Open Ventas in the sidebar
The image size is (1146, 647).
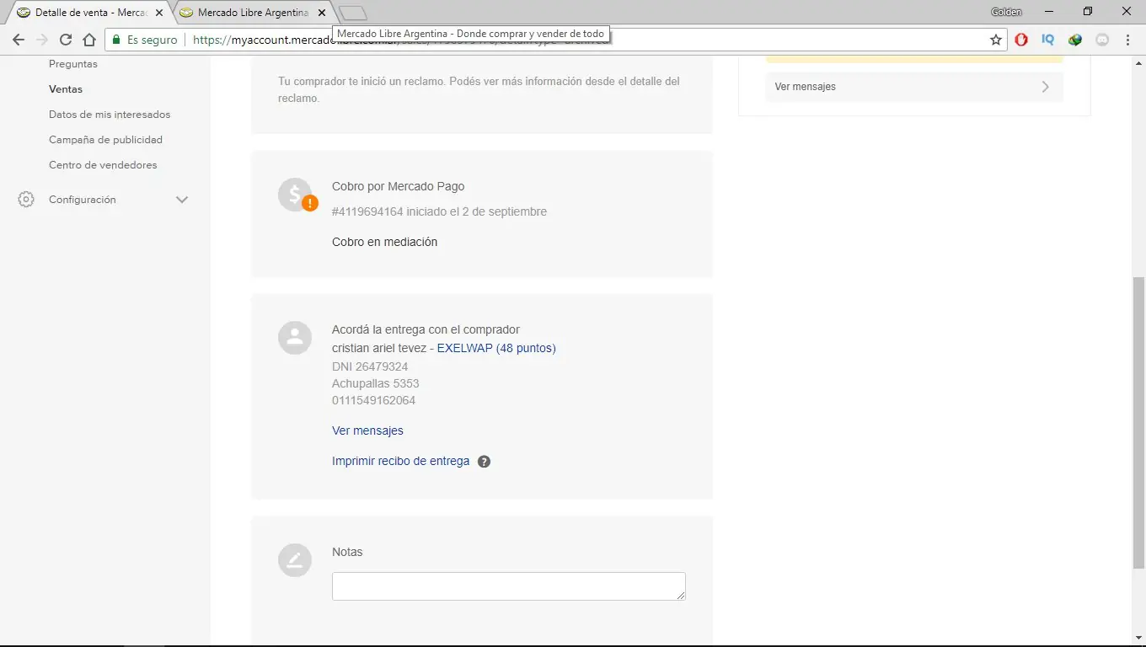click(x=66, y=89)
